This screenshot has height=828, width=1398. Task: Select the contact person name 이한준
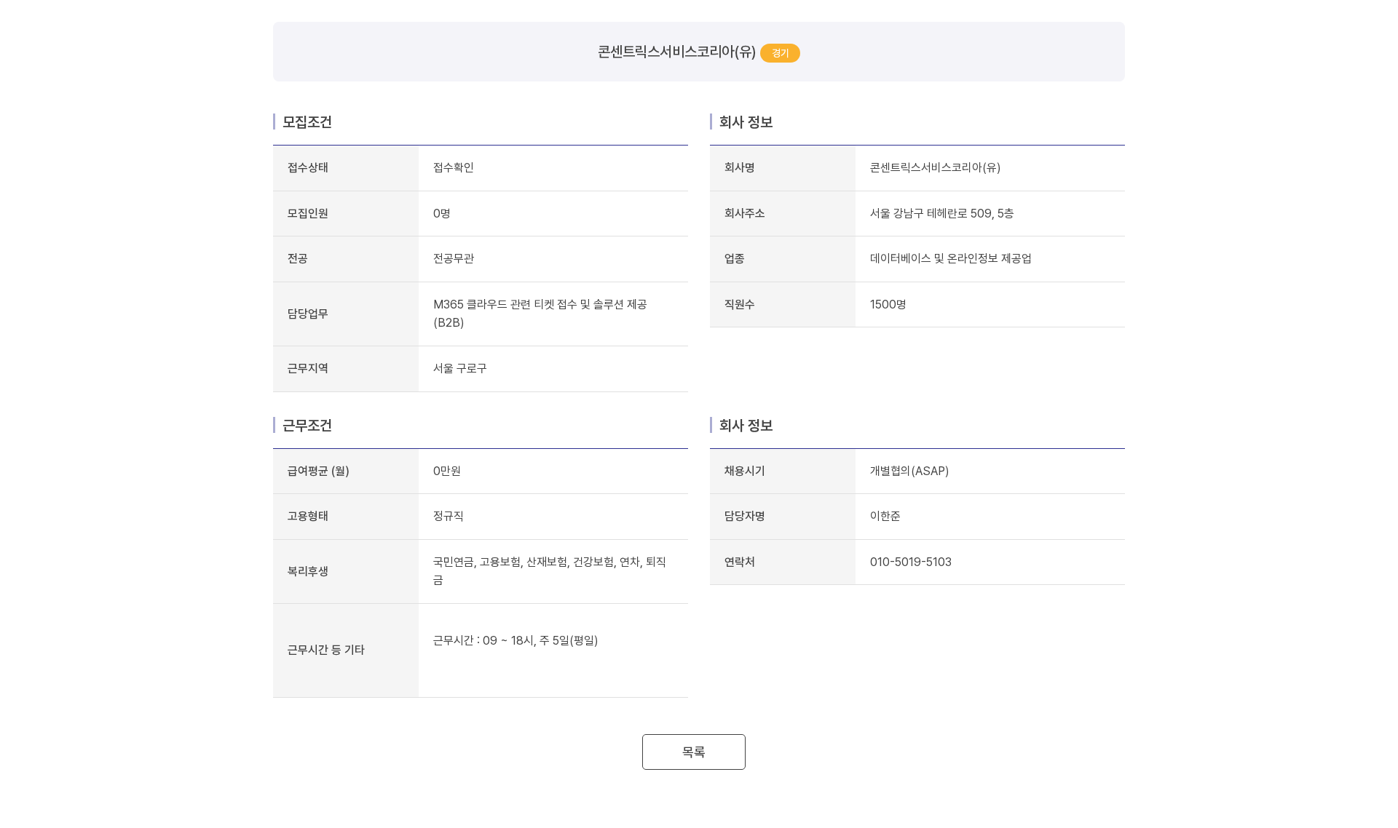coord(885,516)
